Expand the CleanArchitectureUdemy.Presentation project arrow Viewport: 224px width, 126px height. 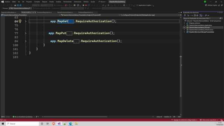(184, 32)
